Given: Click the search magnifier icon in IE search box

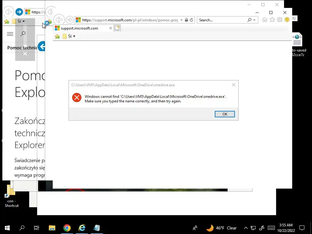Looking at the screenshot, I should pos(249,20).
